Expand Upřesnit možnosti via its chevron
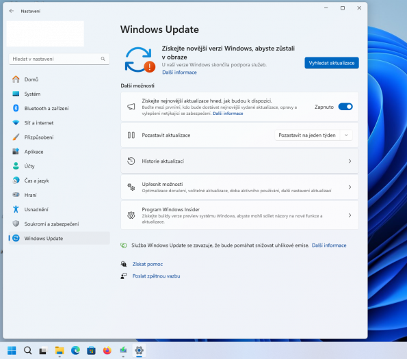 [350, 187]
